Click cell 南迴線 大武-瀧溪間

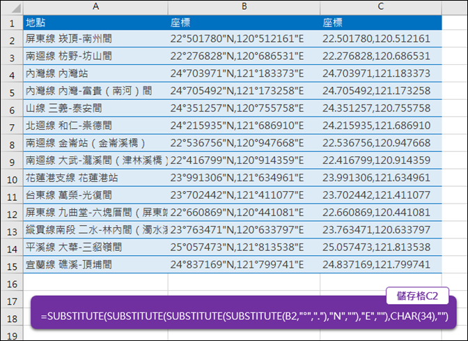pos(95,160)
